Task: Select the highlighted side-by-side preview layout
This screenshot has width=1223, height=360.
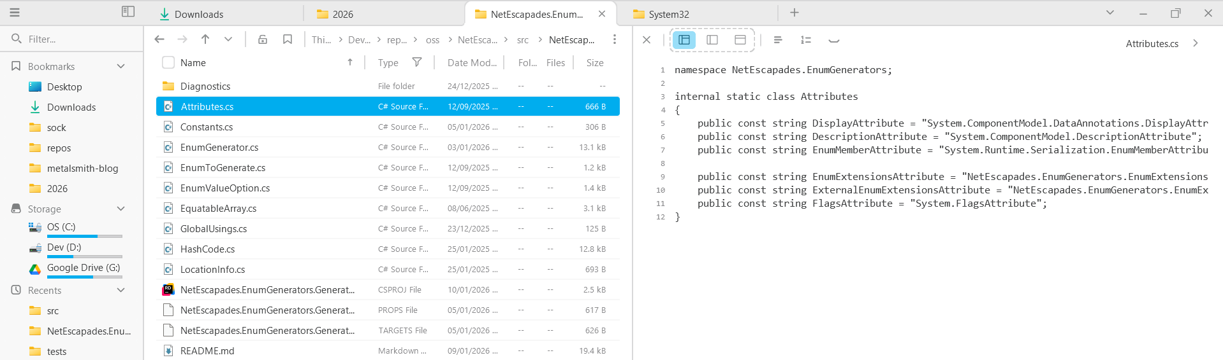Action: coord(684,39)
